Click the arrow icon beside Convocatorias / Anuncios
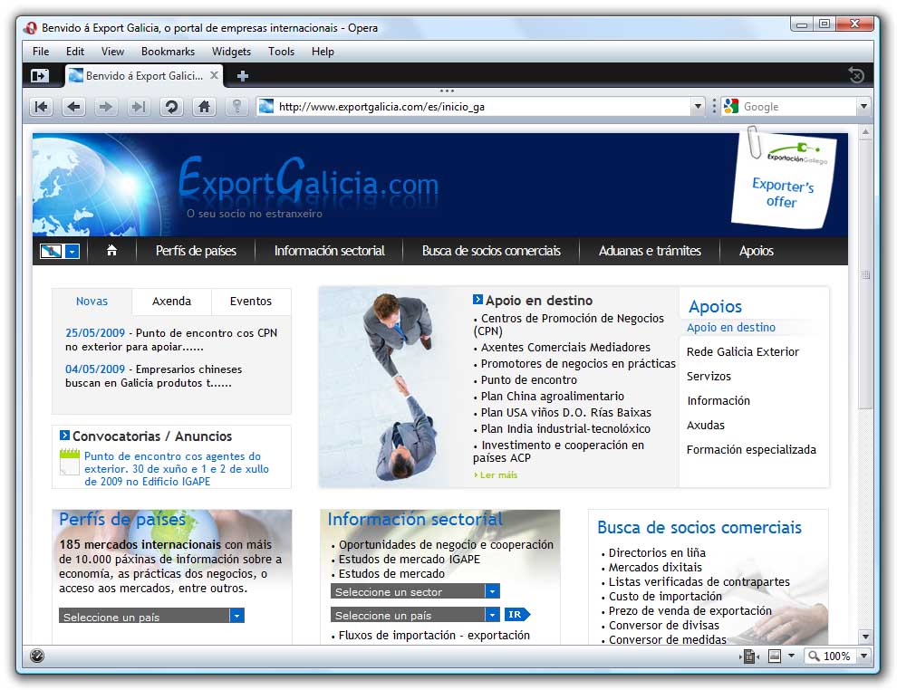897x690 pixels. 64,435
